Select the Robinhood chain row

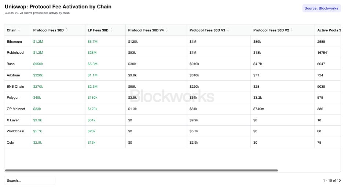tap(172, 53)
